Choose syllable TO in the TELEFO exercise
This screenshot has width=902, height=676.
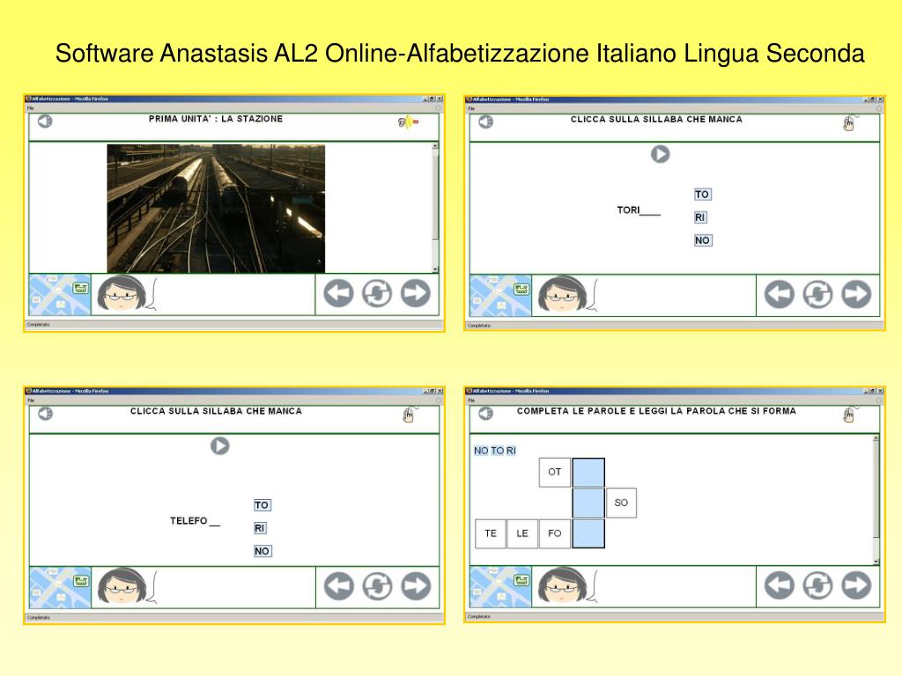pyautogui.click(x=262, y=505)
